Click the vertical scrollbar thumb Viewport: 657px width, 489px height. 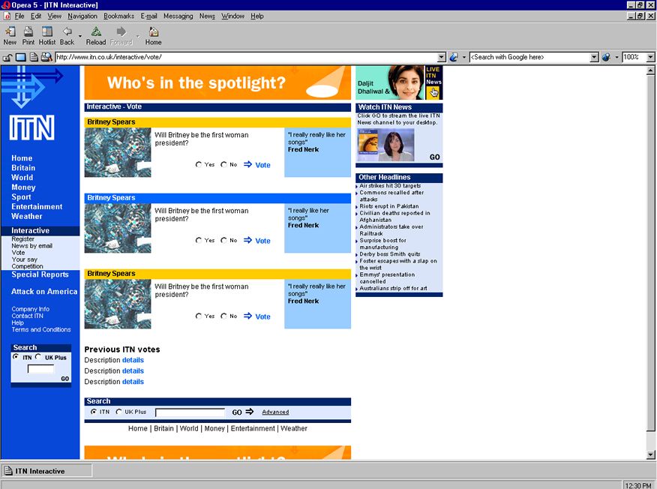tap(650, 253)
